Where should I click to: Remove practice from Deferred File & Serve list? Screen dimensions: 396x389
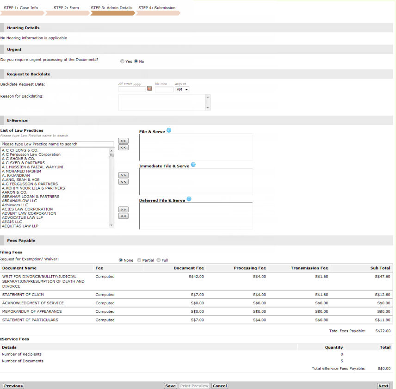tap(123, 216)
